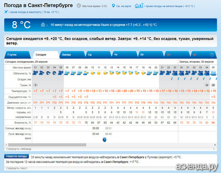
Task: Click the horizontal scrollbar thumb
Action: [47, 145]
